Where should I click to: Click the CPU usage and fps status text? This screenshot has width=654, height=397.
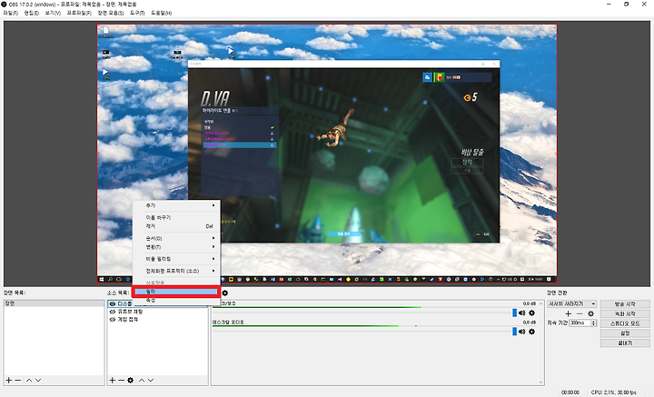(x=614, y=392)
